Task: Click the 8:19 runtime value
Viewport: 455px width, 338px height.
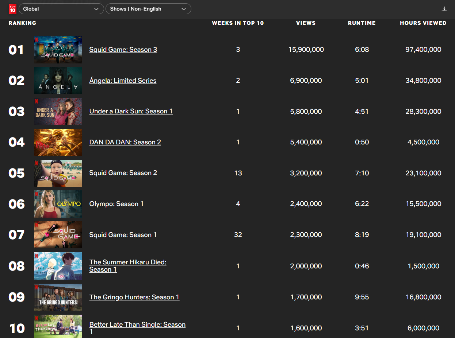Action: (x=362, y=235)
